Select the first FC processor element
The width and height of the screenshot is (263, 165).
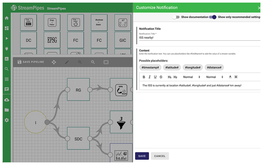(75, 40)
